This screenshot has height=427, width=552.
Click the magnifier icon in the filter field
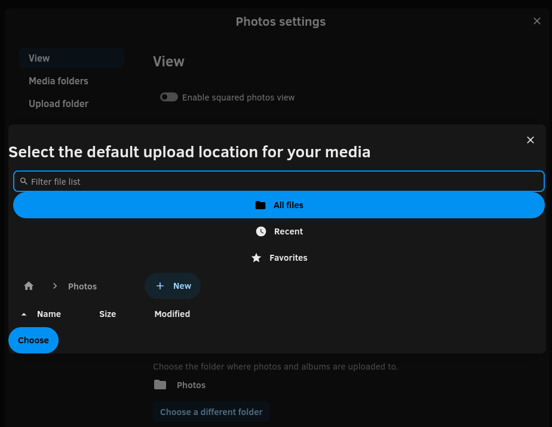pyautogui.click(x=24, y=181)
